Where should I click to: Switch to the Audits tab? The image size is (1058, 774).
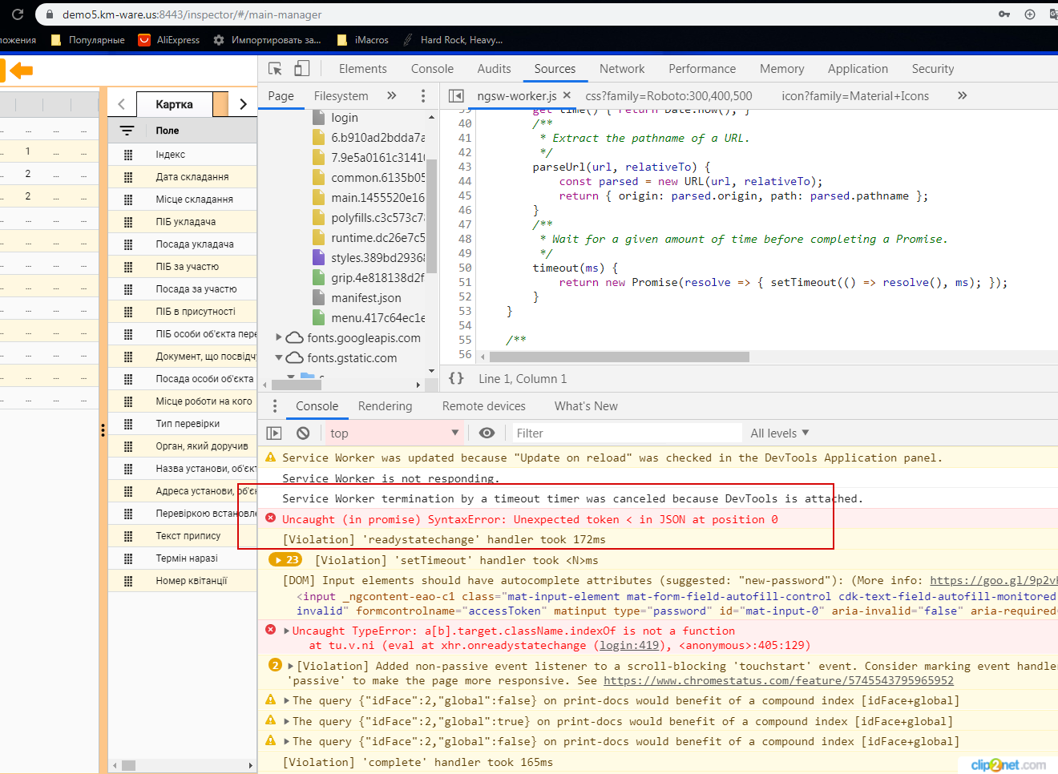[x=494, y=69]
